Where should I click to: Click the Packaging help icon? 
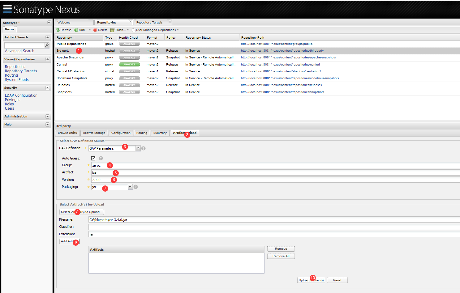coord(135,187)
